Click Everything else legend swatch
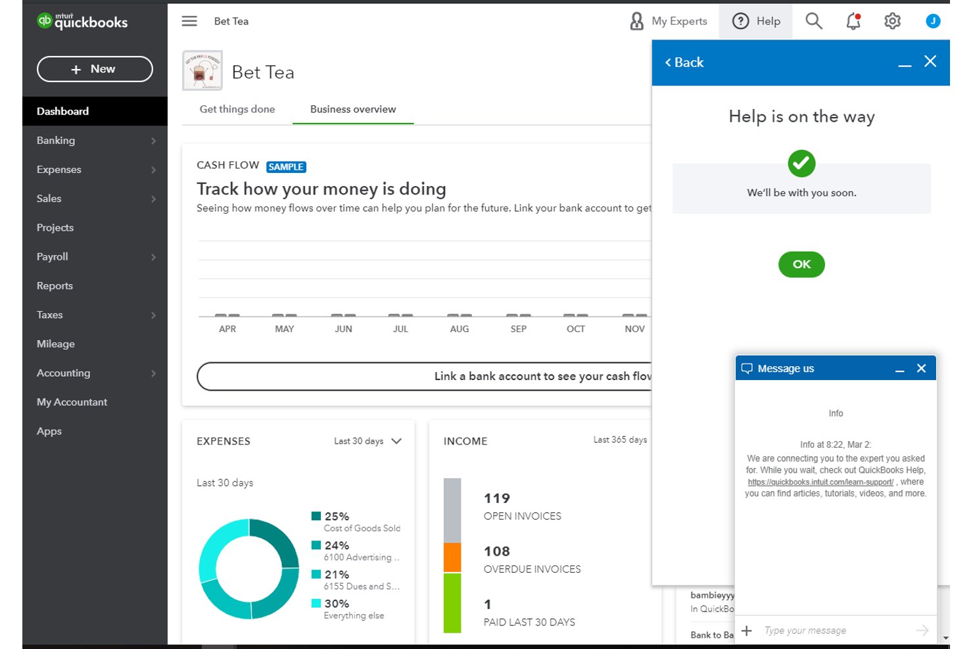The height and width of the screenshot is (649, 973). [316, 603]
